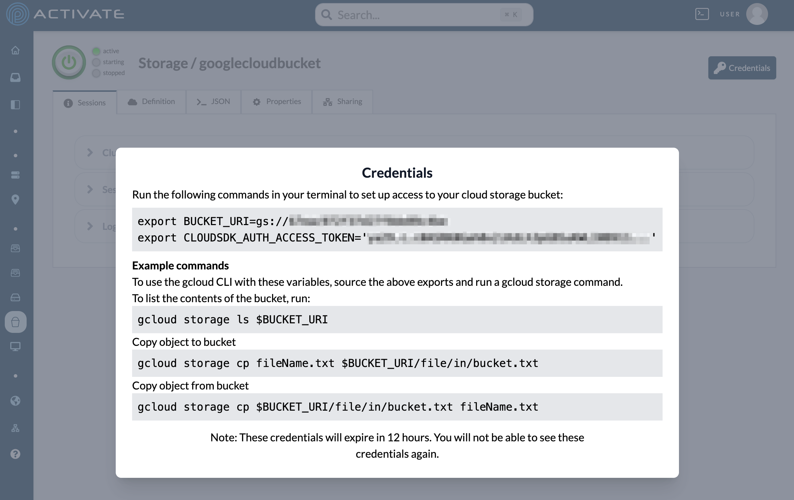Click the Credentials button
The width and height of the screenshot is (794, 500).
[x=742, y=68]
